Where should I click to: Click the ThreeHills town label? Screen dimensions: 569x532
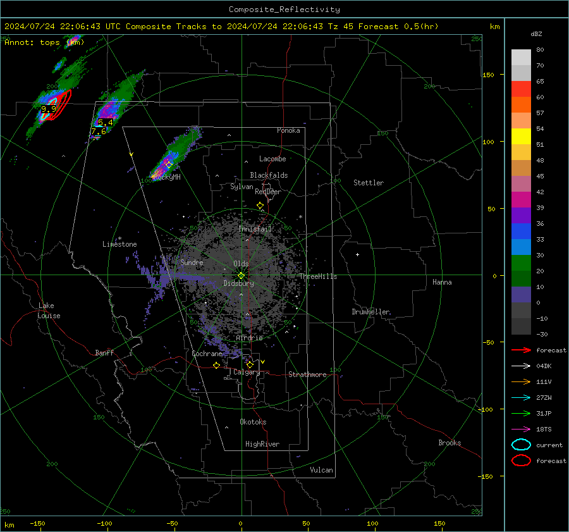tap(318, 276)
